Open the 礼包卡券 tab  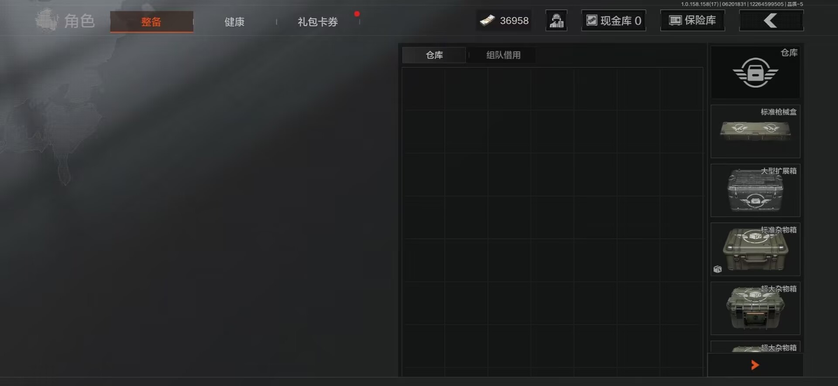click(318, 22)
